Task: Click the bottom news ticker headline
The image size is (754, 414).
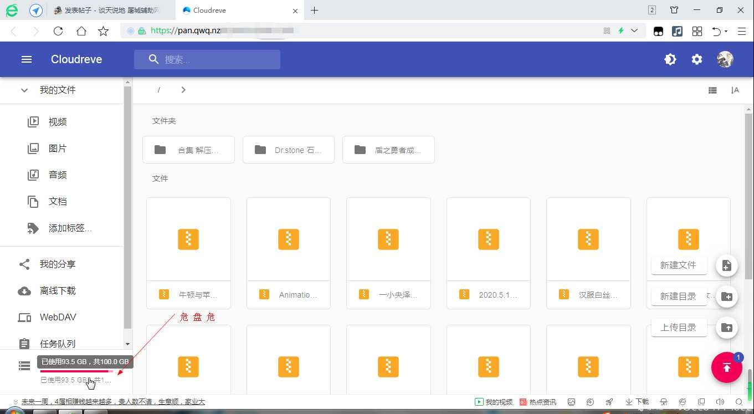Action: [114, 402]
